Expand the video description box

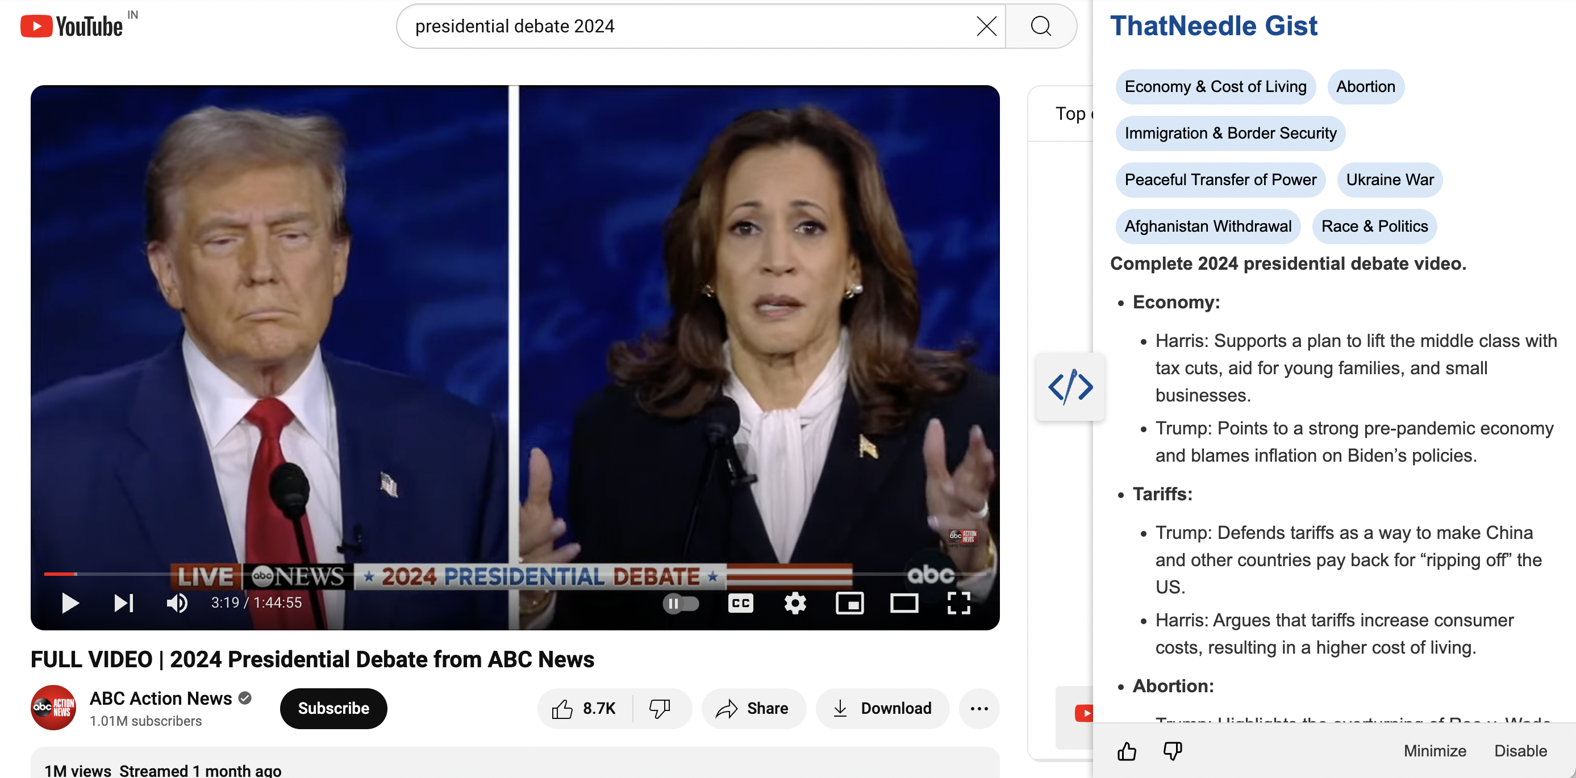[x=514, y=764]
